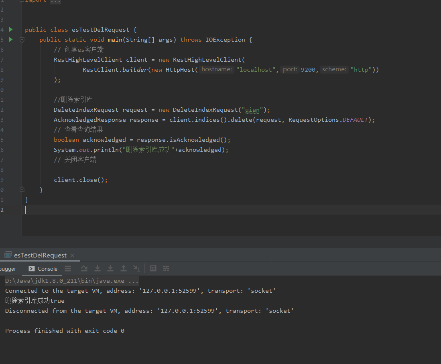Close the esTestDelRequest run tab
This screenshot has width=441, height=364.
72,255
